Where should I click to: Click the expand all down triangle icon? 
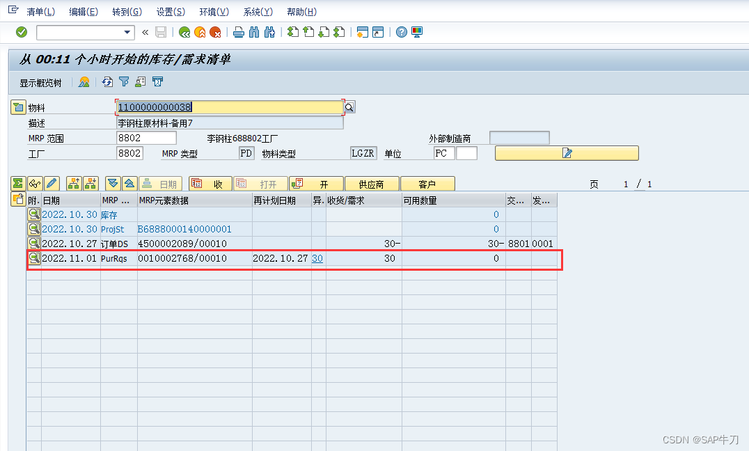click(113, 184)
